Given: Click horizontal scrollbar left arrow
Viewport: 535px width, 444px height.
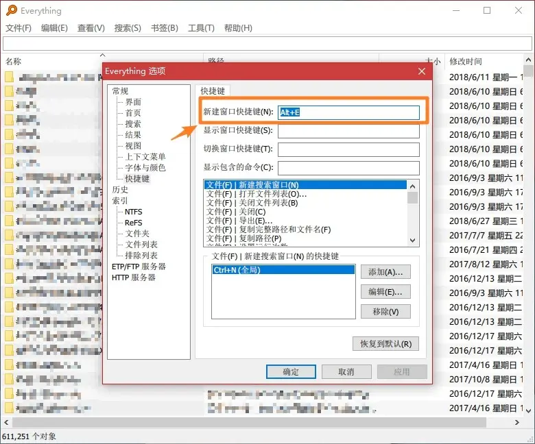Looking at the screenshot, I should tap(6, 423).
